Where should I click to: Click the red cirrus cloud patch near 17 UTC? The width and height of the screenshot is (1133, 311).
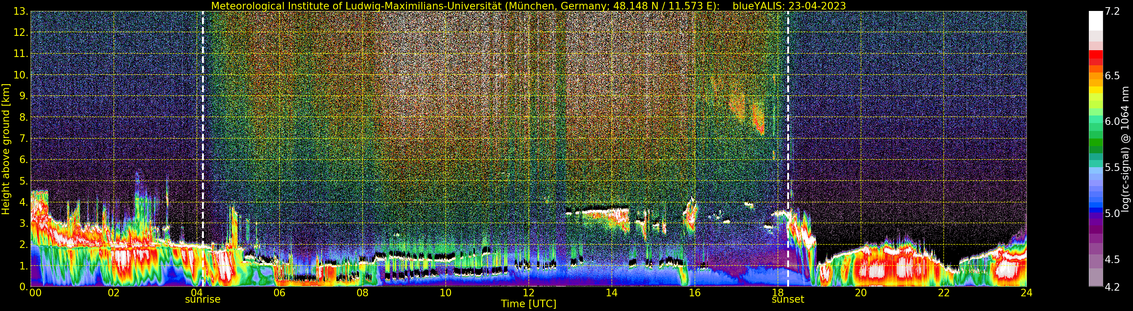click(759, 119)
